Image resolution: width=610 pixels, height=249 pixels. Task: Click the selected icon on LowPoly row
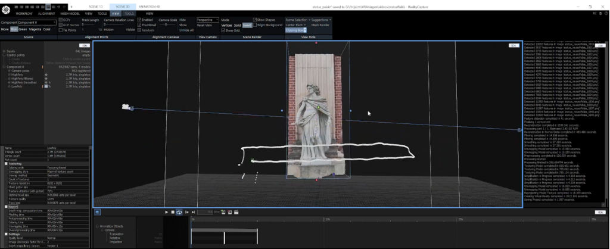(x=46, y=86)
